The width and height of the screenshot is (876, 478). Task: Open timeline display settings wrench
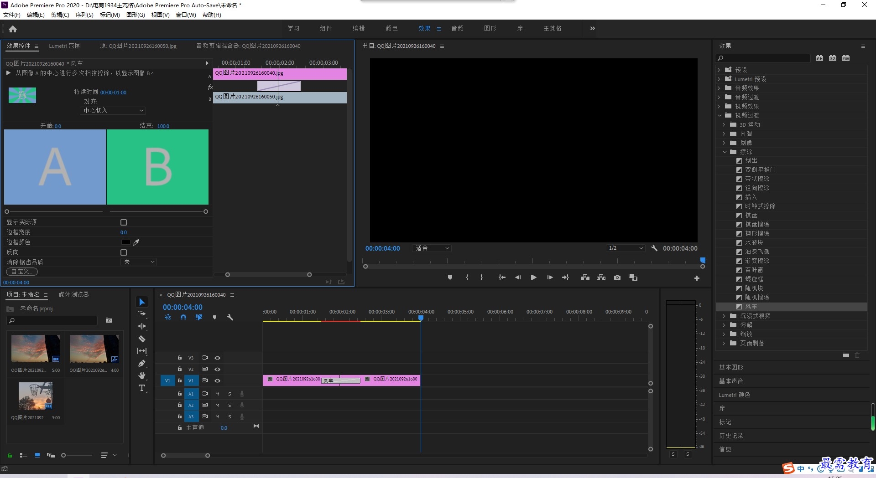[230, 317]
